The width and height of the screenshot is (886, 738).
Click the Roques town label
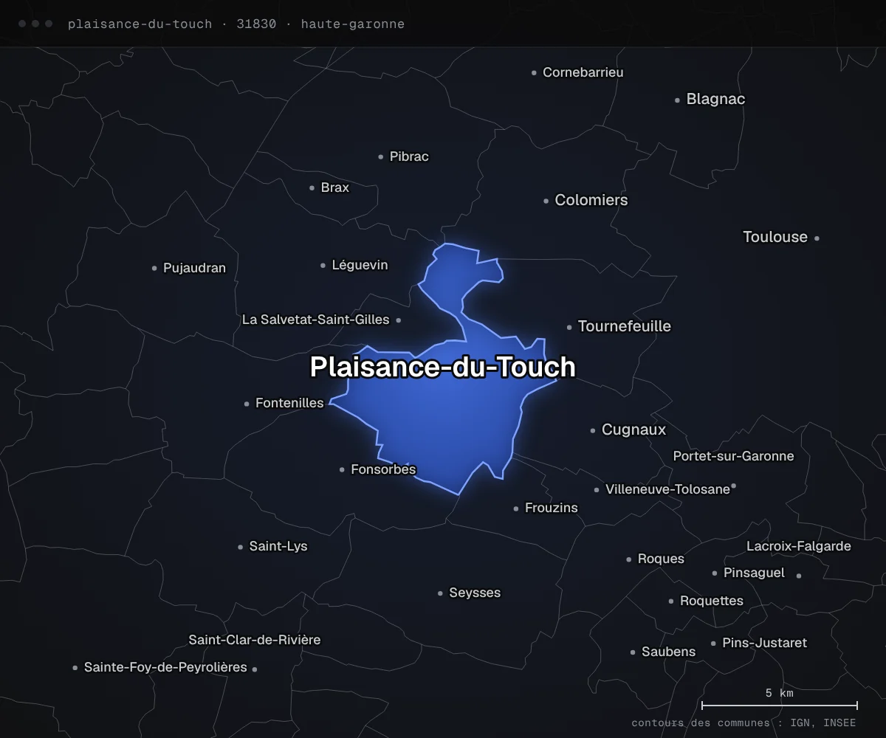661,559
